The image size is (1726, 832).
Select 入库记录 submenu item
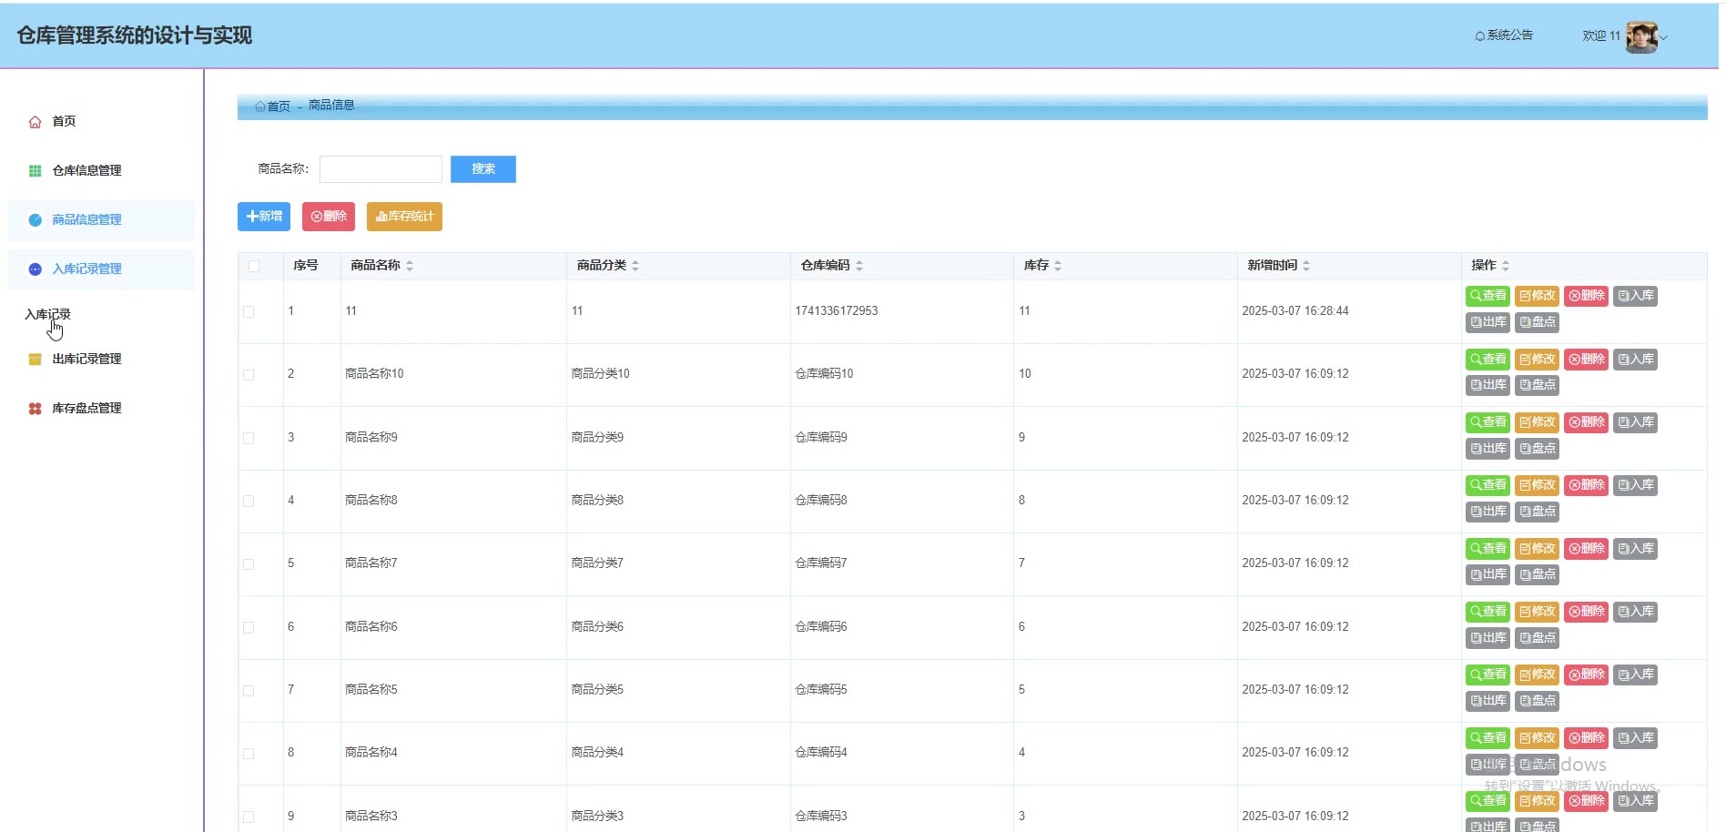click(47, 315)
